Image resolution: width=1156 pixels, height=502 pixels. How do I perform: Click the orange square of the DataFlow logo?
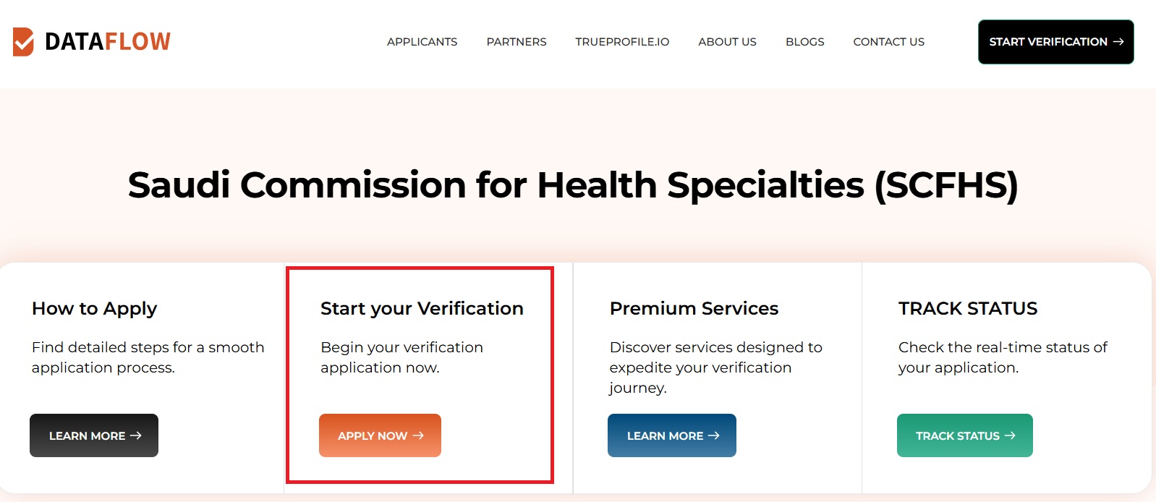pos(24,41)
